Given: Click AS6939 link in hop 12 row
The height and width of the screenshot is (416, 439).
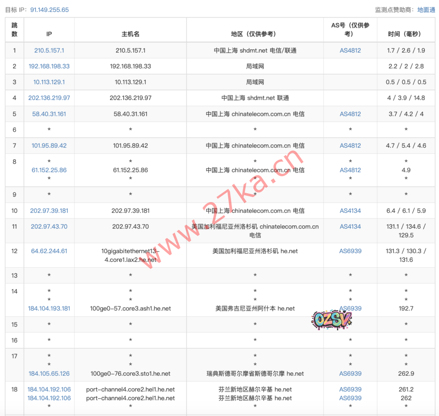Looking at the screenshot, I should click(350, 251).
